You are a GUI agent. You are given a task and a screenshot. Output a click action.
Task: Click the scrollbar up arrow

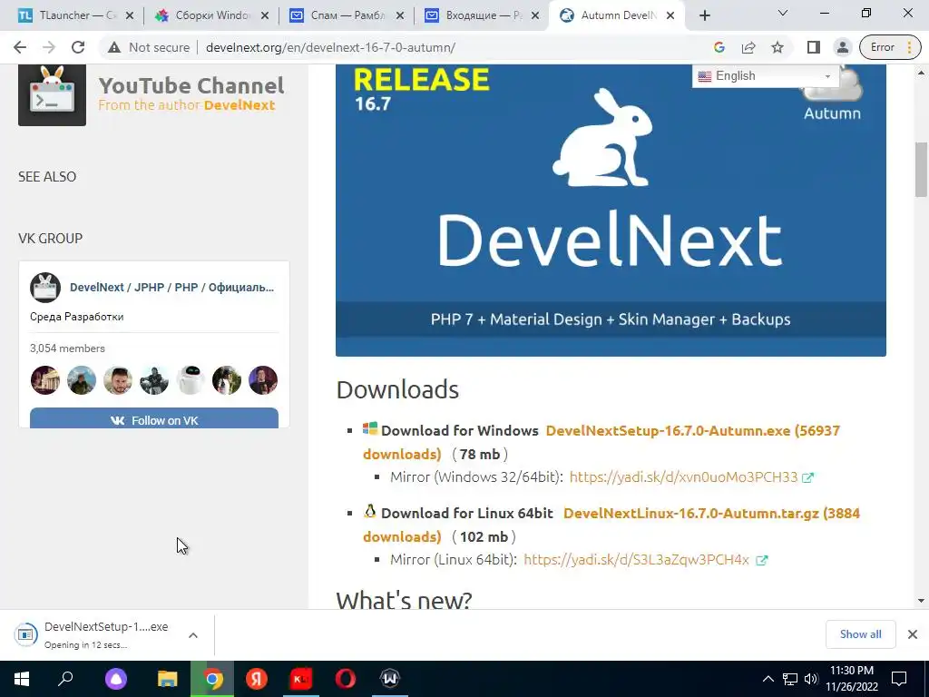click(921, 73)
